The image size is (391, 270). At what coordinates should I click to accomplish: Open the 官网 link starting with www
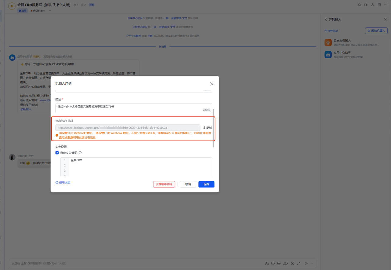(45, 100)
